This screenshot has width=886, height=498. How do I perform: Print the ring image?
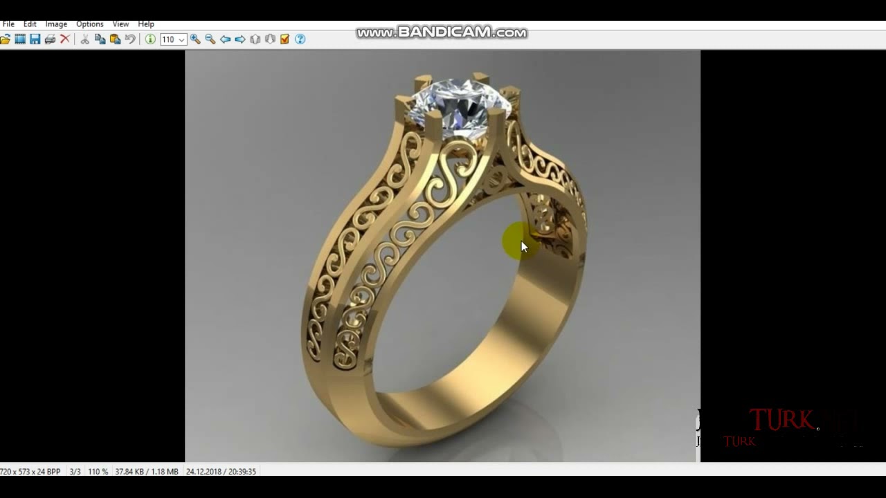coord(50,39)
